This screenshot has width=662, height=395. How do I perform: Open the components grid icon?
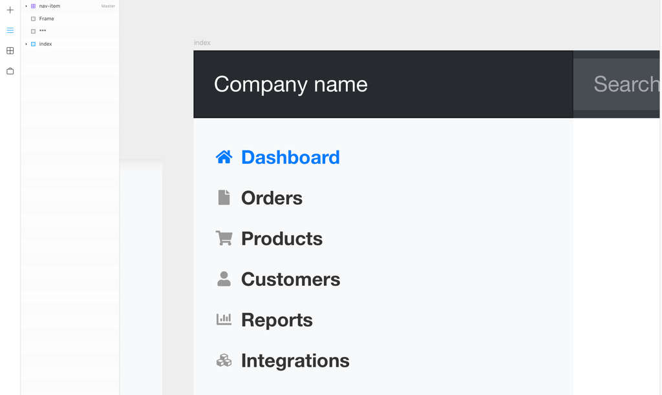[10, 50]
